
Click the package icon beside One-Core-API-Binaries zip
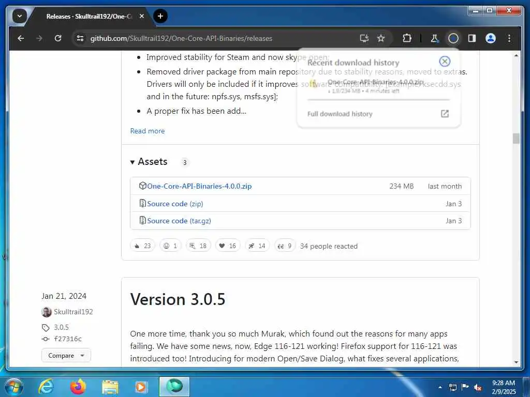[x=143, y=186]
